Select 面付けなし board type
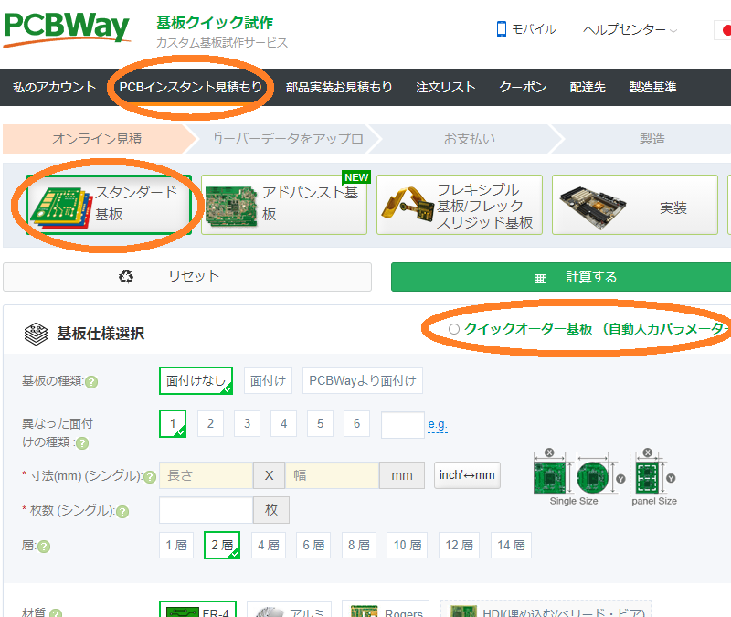This screenshot has height=617, width=731. [x=196, y=380]
